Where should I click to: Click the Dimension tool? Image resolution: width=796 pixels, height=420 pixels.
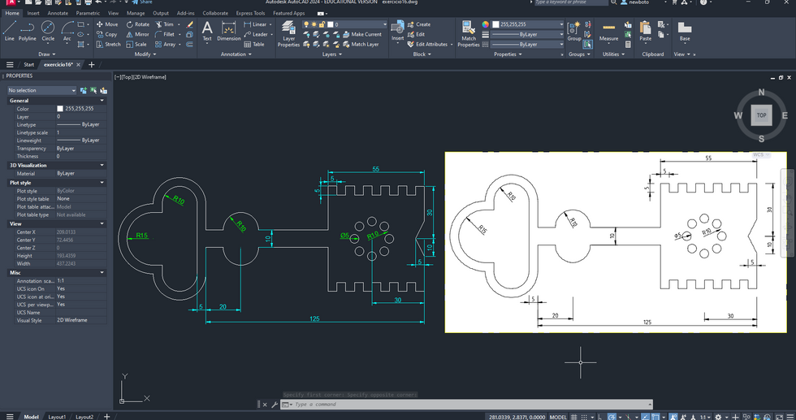click(229, 32)
